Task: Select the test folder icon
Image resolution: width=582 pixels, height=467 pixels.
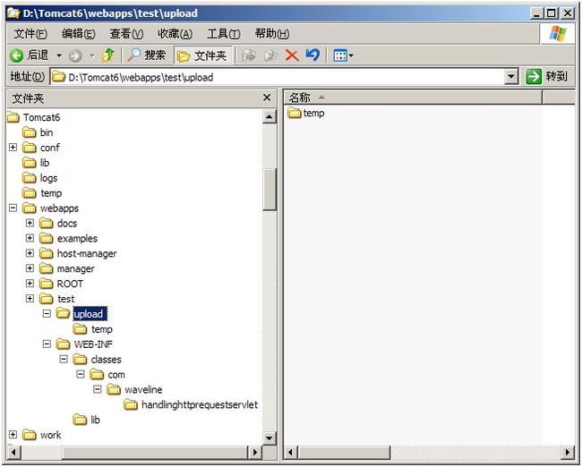Action: point(47,299)
